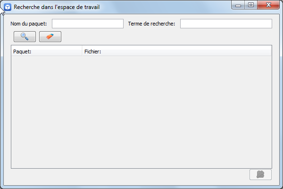Click the magnifying glass search button
Viewport: 283px width, 189px height.
pos(25,36)
